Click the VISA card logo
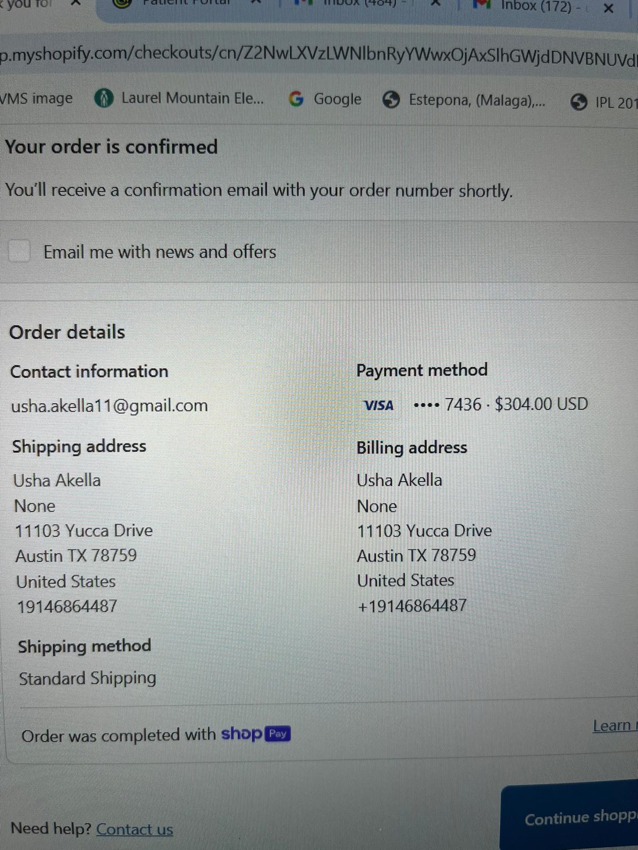 (x=379, y=405)
